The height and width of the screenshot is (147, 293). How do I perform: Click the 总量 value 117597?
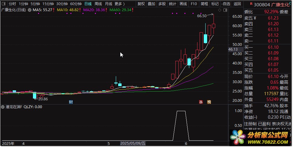271,94
